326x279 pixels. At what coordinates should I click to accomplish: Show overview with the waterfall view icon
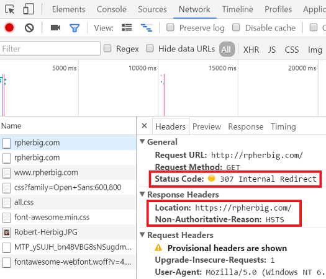coord(147,28)
